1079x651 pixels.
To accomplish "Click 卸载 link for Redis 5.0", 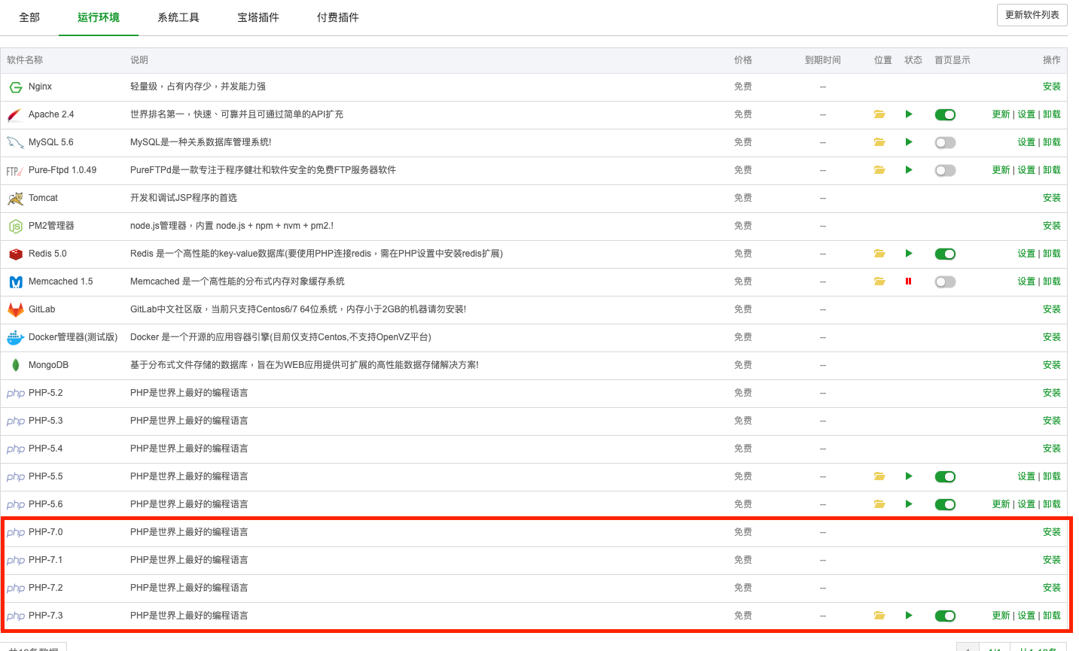I will [1052, 254].
